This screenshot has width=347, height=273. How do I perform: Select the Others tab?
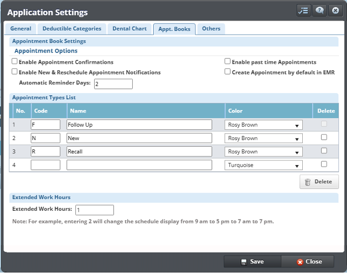[x=211, y=29]
